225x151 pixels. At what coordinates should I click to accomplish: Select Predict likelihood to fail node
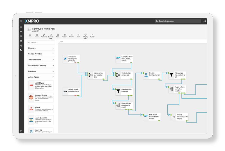pyautogui.click(x=152, y=75)
